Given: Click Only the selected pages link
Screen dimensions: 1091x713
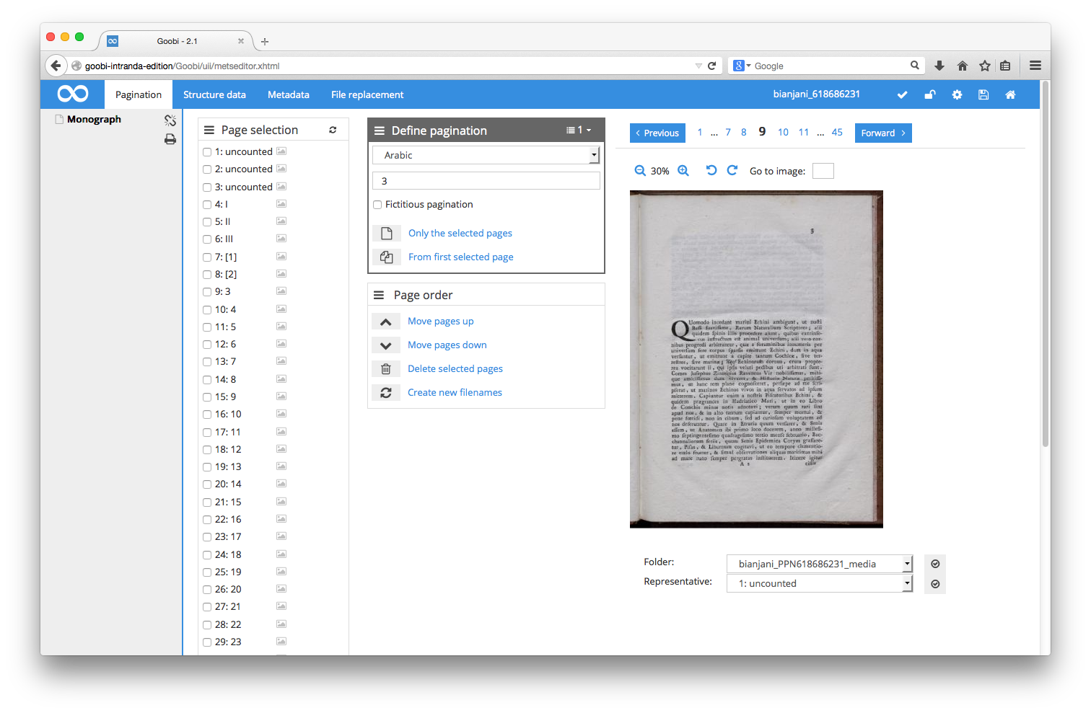Looking at the screenshot, I should click(460, 233).
